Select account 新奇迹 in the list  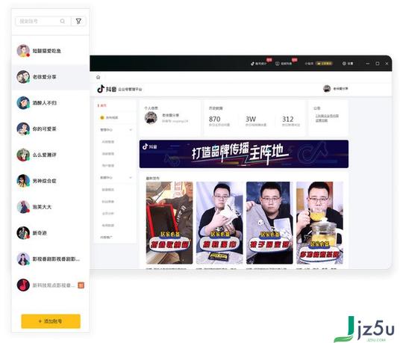coord(51,233)
